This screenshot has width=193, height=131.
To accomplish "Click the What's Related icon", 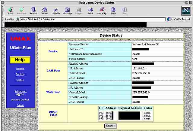I will (169, 19).
